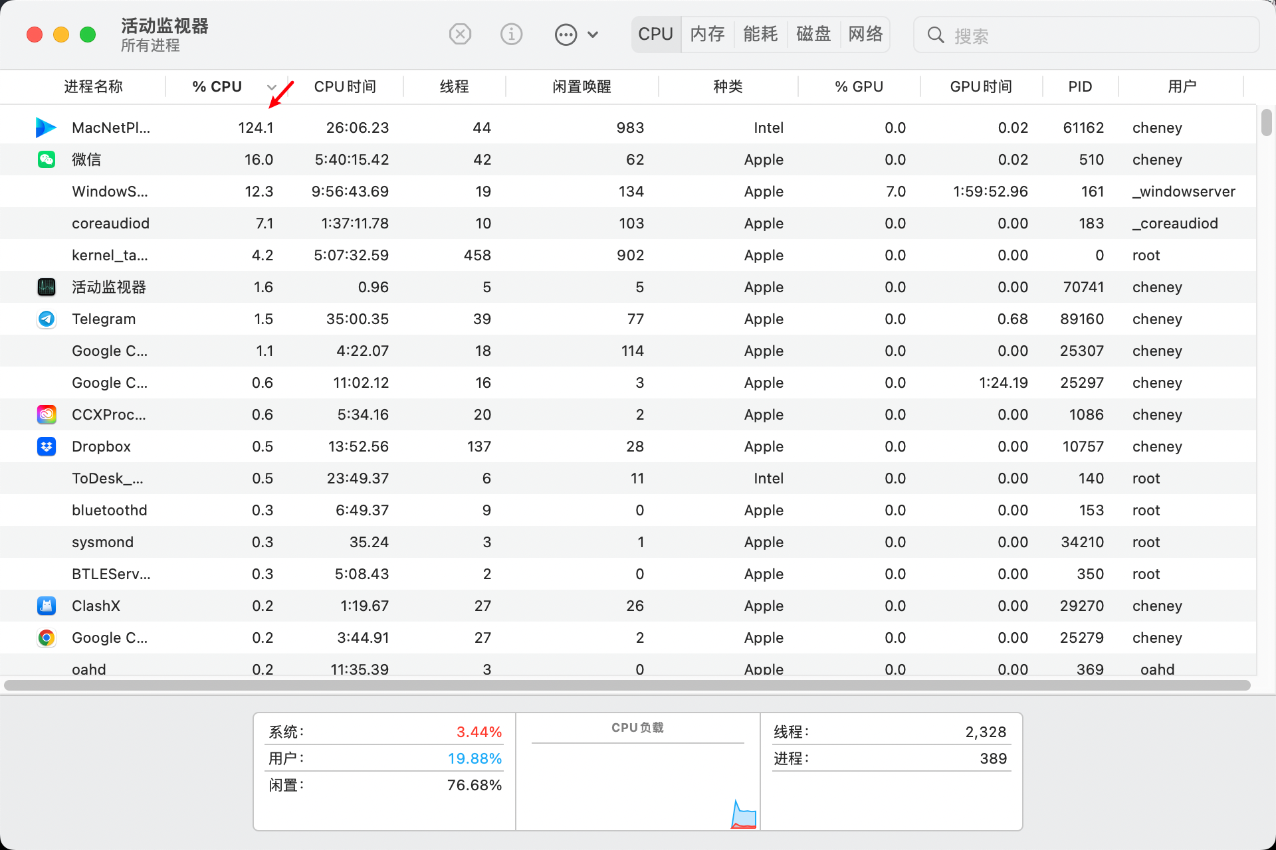Select the coreaudiod process row
This screenshot has width=1276, height=850.
(x=628, y=223)
